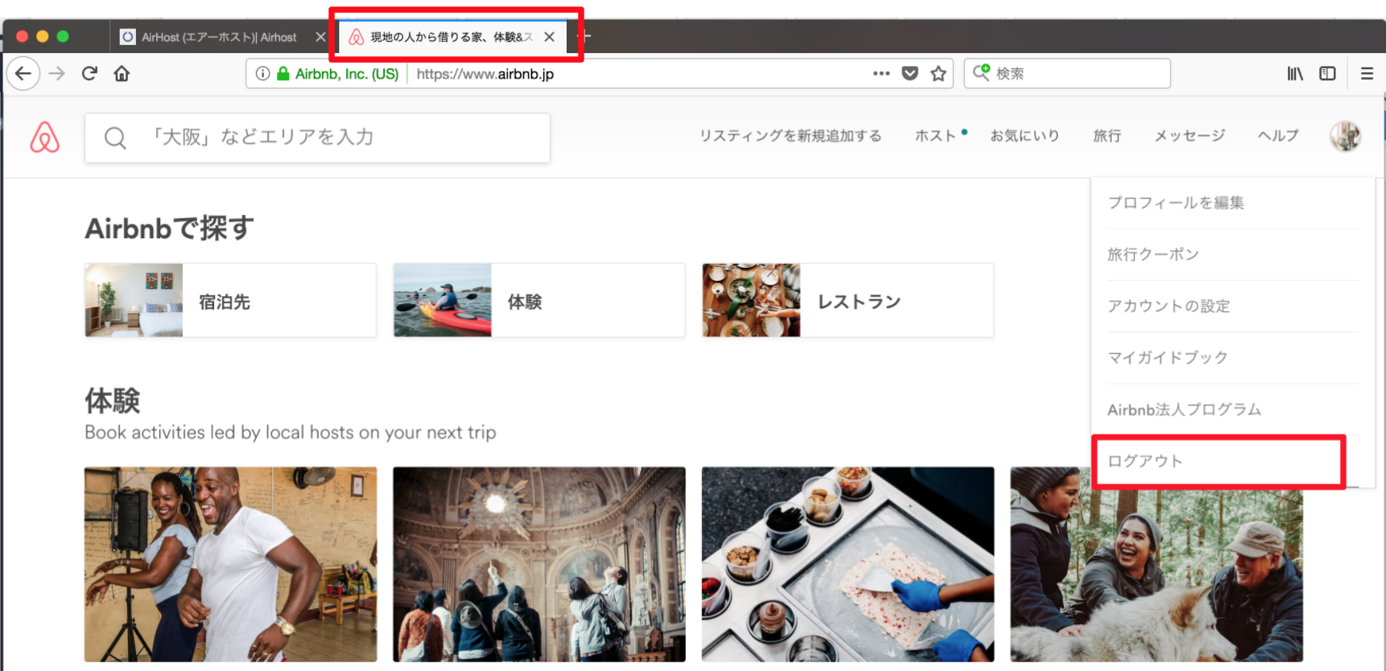Open the site information icon in address bar
Screen dimensions: 1386x671
262,74
